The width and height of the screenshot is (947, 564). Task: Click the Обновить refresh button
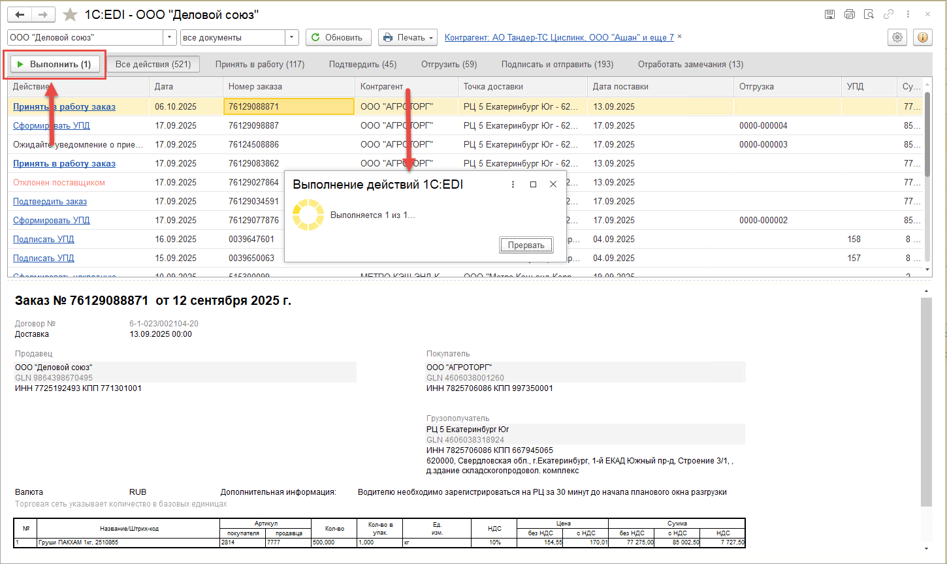338,38
